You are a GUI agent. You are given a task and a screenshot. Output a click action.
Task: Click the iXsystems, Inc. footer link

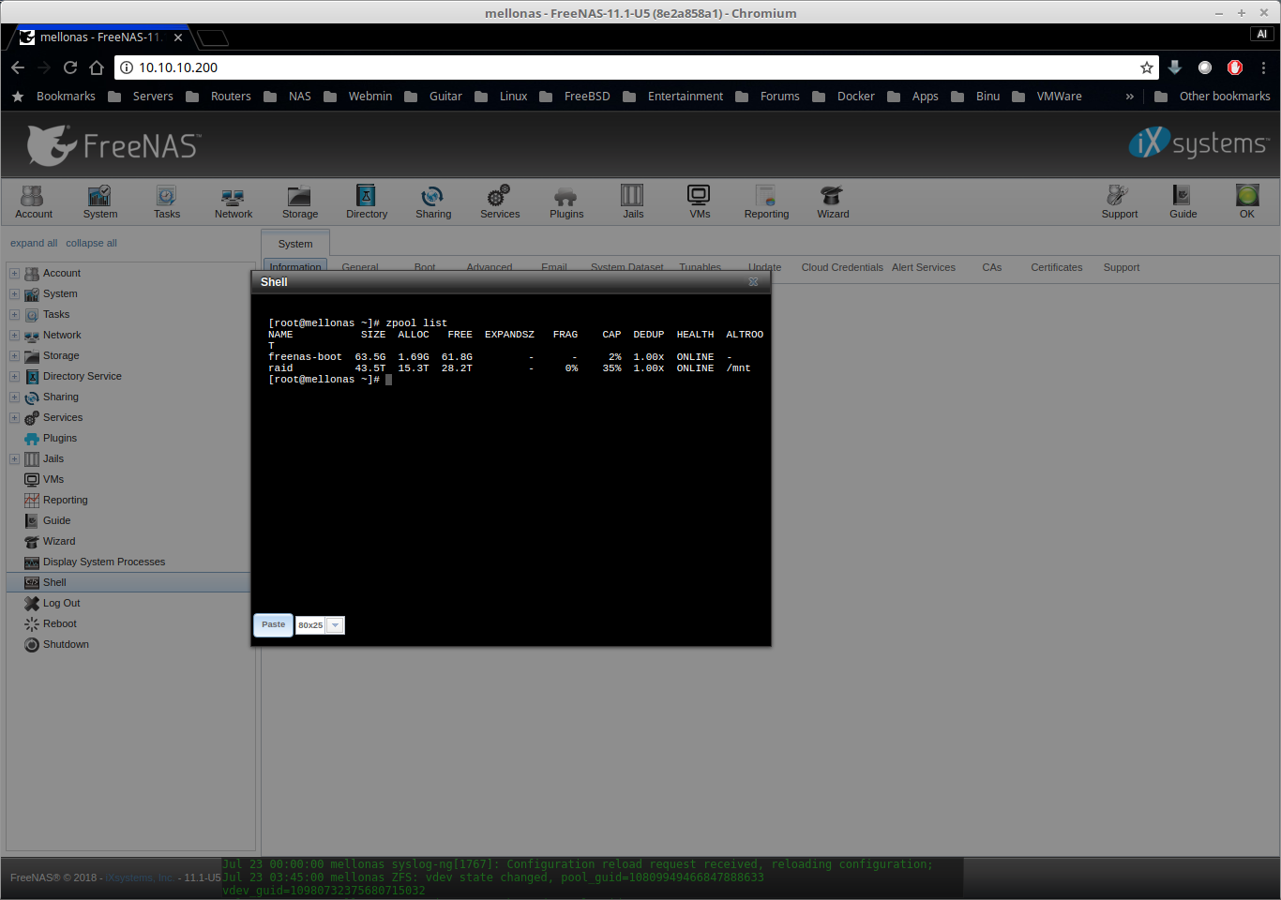click(x=141, y=877)
